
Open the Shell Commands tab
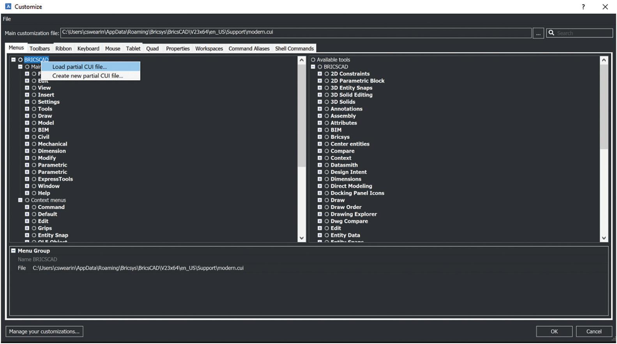click(x=294, y=49)
